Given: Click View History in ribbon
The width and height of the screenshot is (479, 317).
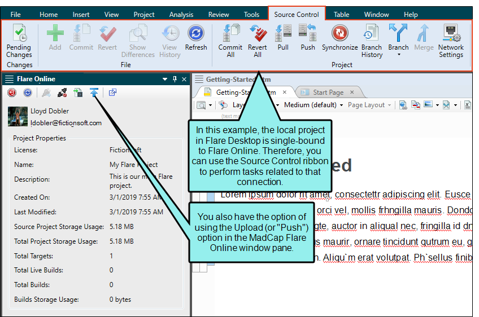Looking at the screenshot, I should (170, 41).
